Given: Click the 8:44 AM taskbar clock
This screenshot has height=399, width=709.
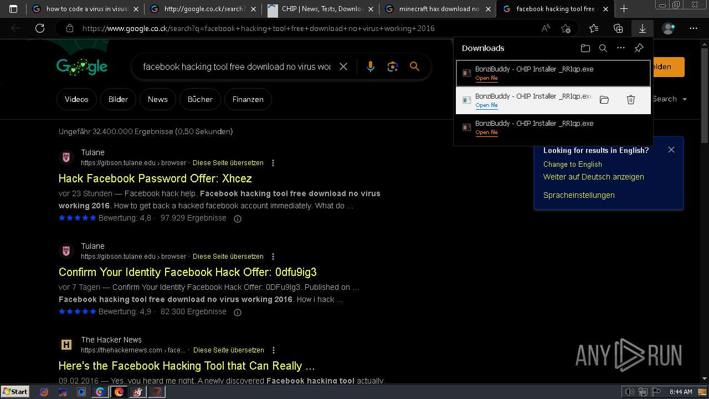Looking at the screenshot, I should click(x=681, y=392).
